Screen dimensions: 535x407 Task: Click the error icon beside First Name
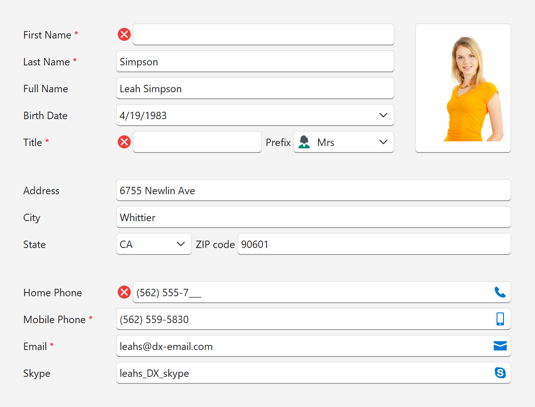pyautogui.click(x=124, y=35)
